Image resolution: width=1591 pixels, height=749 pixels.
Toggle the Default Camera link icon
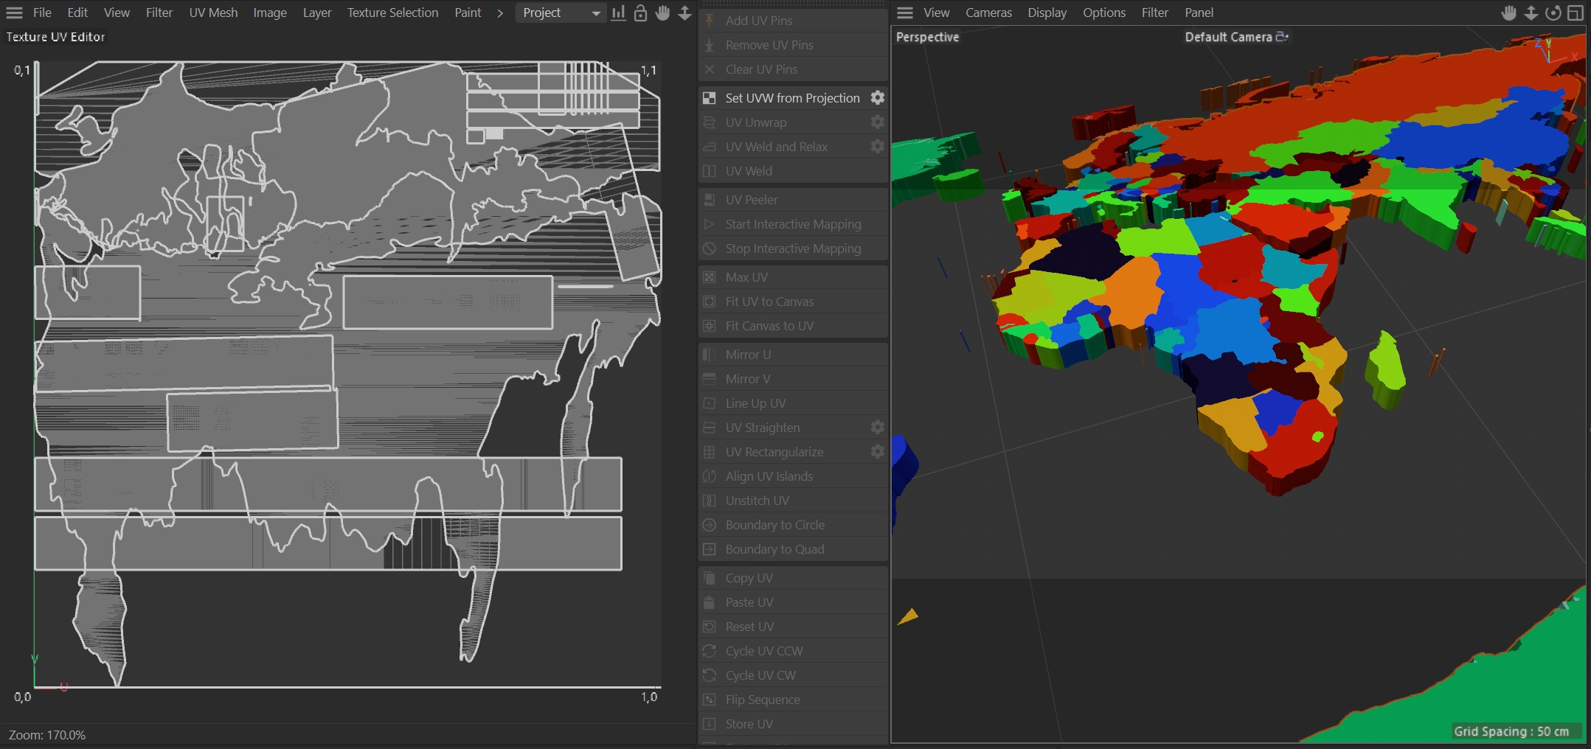coord(1282,36)
